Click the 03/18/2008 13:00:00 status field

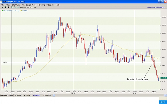(x=7, y=95)
